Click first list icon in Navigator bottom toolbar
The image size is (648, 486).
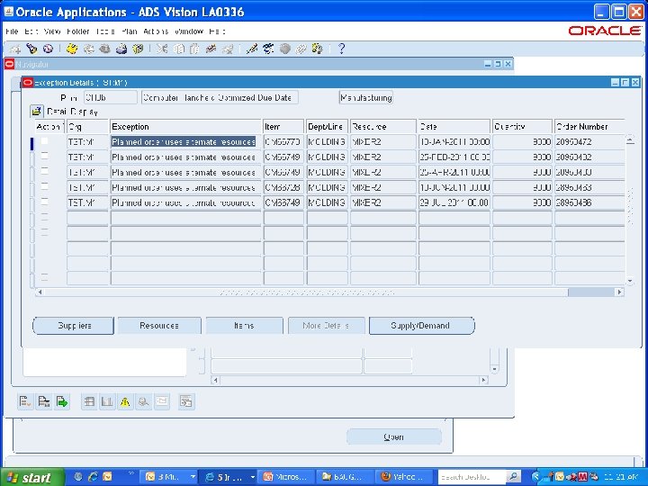(x=25, y=401)
